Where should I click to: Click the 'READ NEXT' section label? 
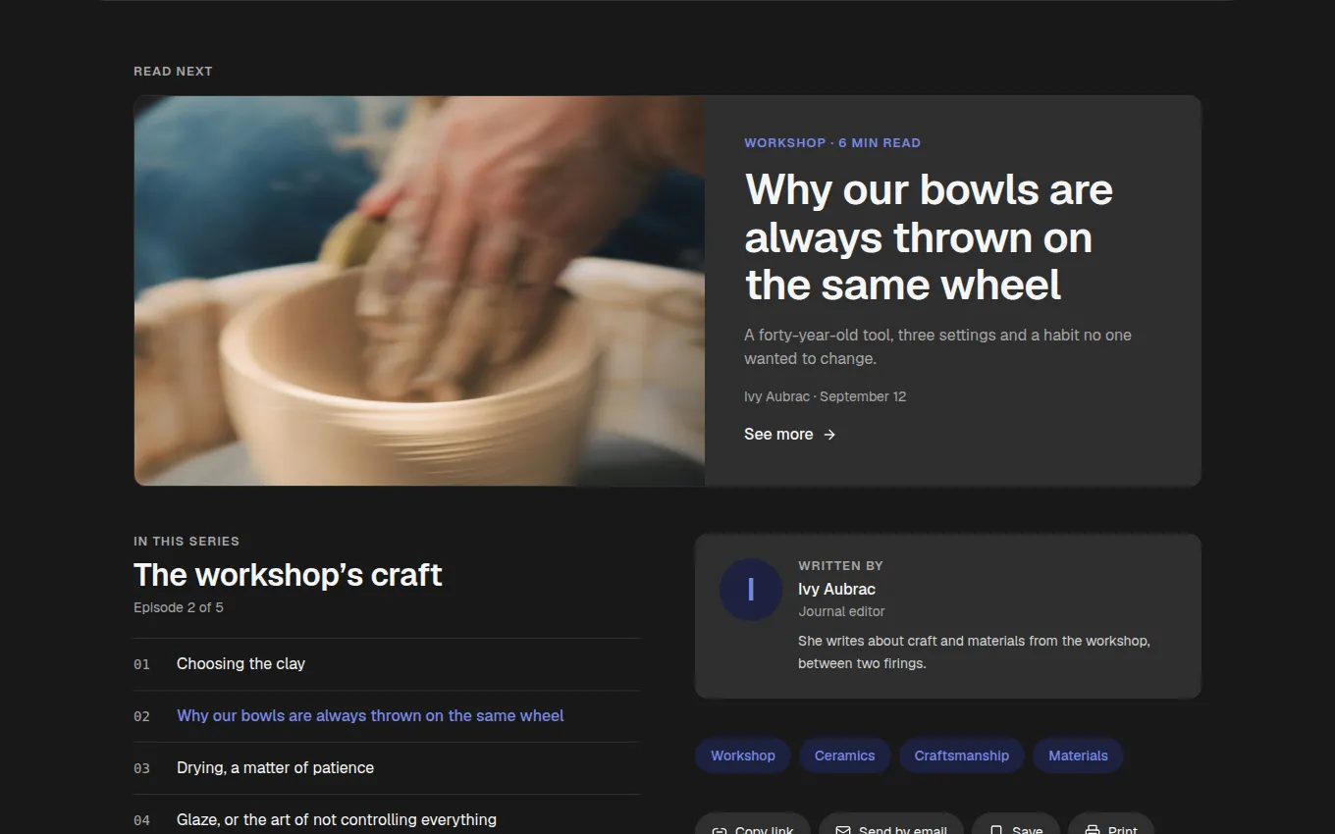[x=173, y=71]
